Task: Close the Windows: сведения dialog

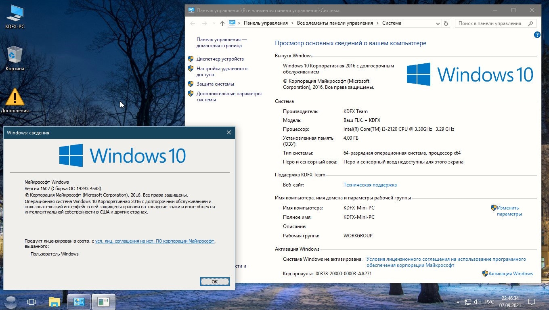Action: (x=229, y=132)
